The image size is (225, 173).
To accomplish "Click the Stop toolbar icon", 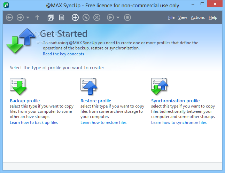I will point(127,17).
